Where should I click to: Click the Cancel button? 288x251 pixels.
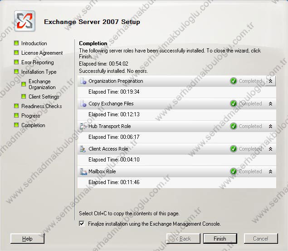pos(261,238)
